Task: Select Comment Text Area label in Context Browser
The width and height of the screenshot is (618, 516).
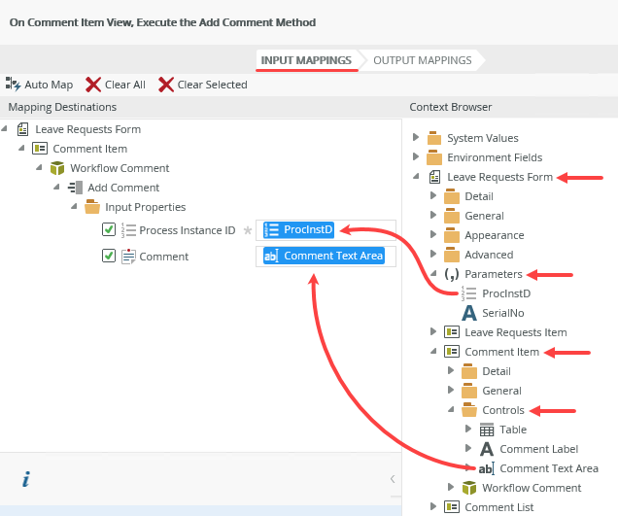Action: [x=549, y=468]
